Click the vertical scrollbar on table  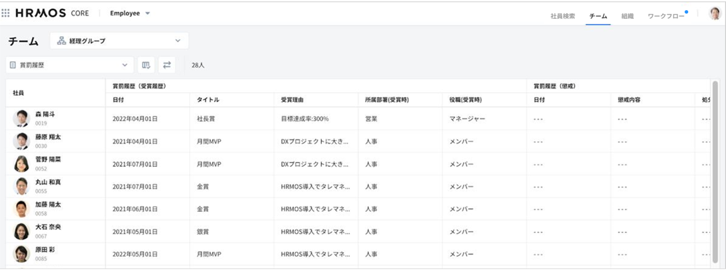(715, 170)
